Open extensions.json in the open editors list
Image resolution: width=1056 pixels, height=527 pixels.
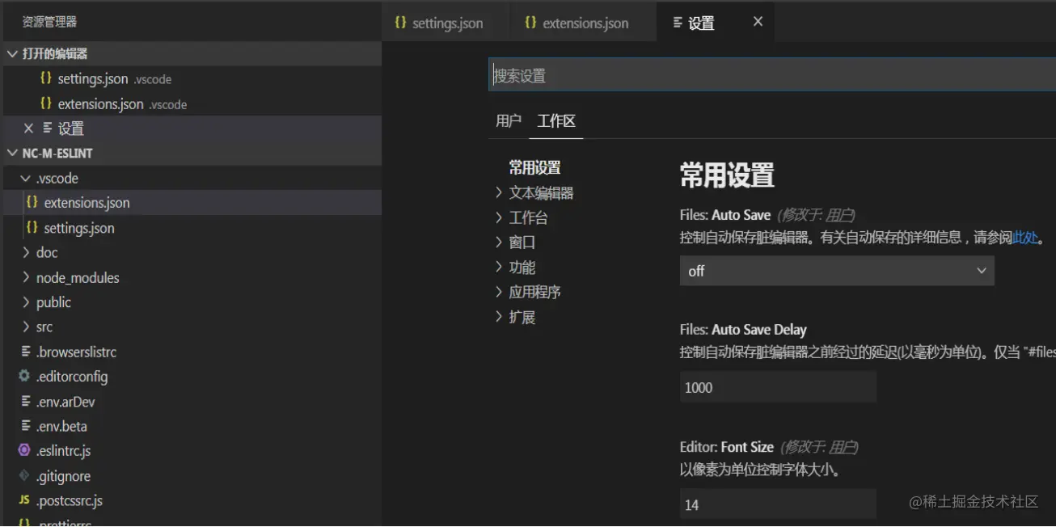click(x=192, y=103)
